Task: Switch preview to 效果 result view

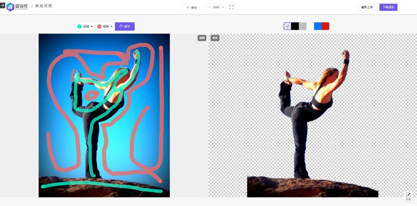Action: coord(215,38)
